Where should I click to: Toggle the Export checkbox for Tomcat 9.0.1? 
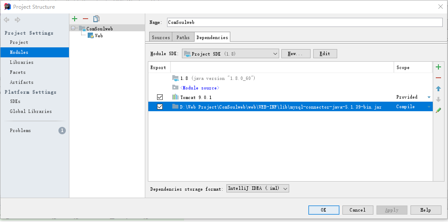[160, 97]
